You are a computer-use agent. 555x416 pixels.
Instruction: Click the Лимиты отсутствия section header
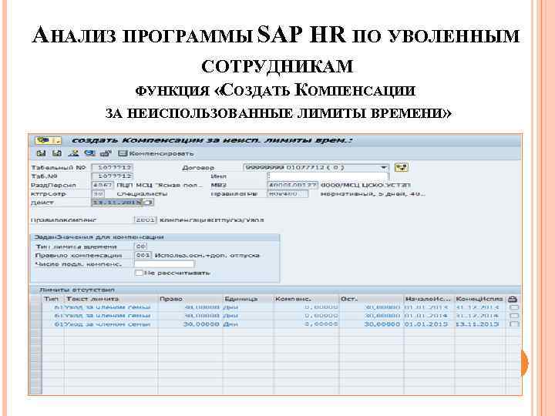(x=76, y=290)
